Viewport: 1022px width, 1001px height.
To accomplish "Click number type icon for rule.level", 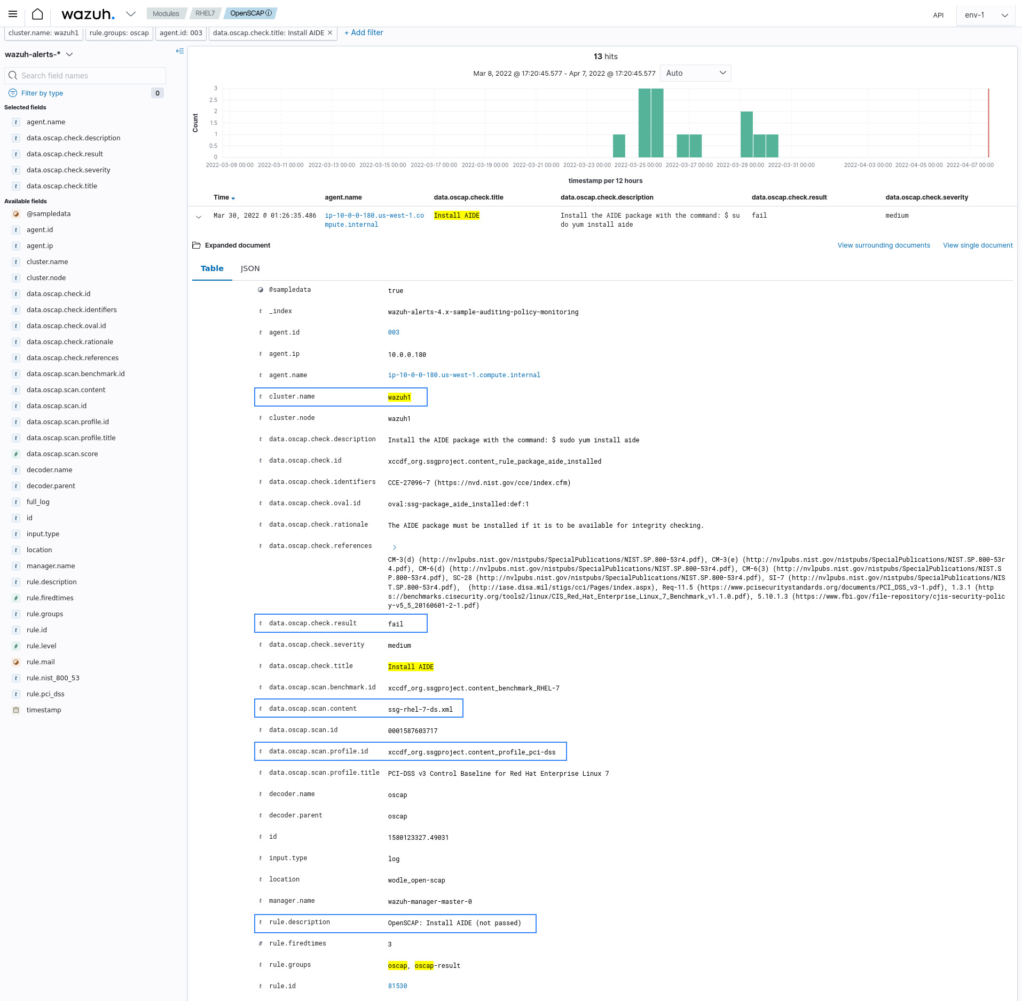I will click(16, 646).
